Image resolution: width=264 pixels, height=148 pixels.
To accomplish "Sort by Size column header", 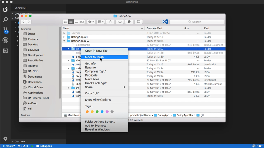I will click(x=192, y=28).
